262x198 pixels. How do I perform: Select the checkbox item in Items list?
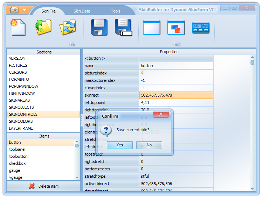[x=17, y=163]
